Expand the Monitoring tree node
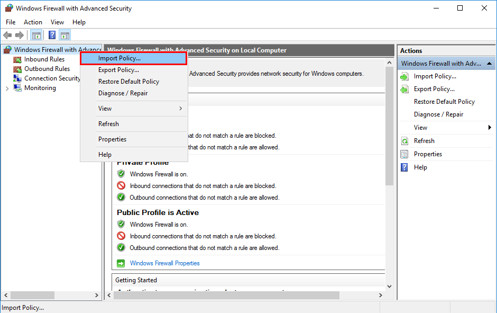 coord(7,88)
